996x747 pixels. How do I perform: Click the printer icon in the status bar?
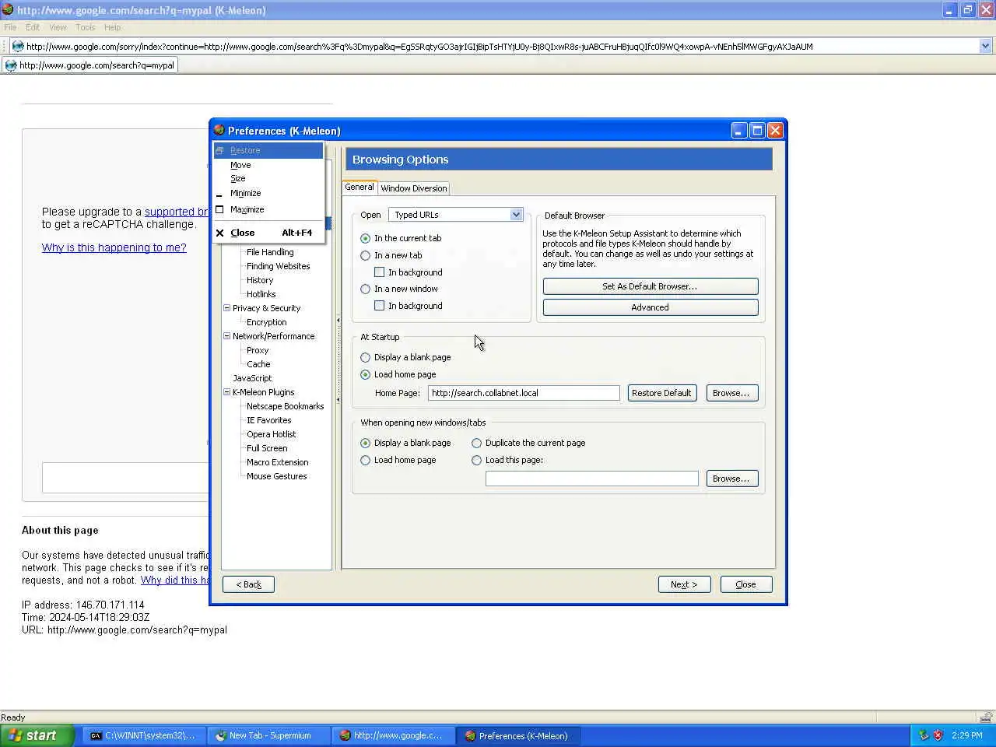tap(986, 717)
